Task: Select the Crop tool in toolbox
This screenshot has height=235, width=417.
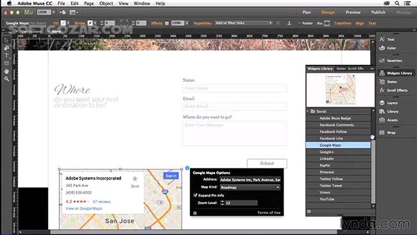Action: tap(6, 48)
